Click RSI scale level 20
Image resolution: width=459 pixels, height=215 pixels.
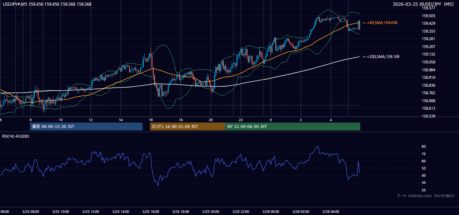point(424,190)
